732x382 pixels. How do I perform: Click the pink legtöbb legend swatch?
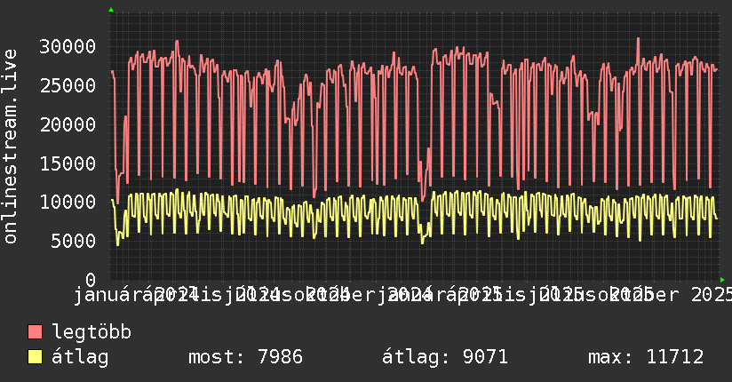pyautogui.click(x=35, y=332)
